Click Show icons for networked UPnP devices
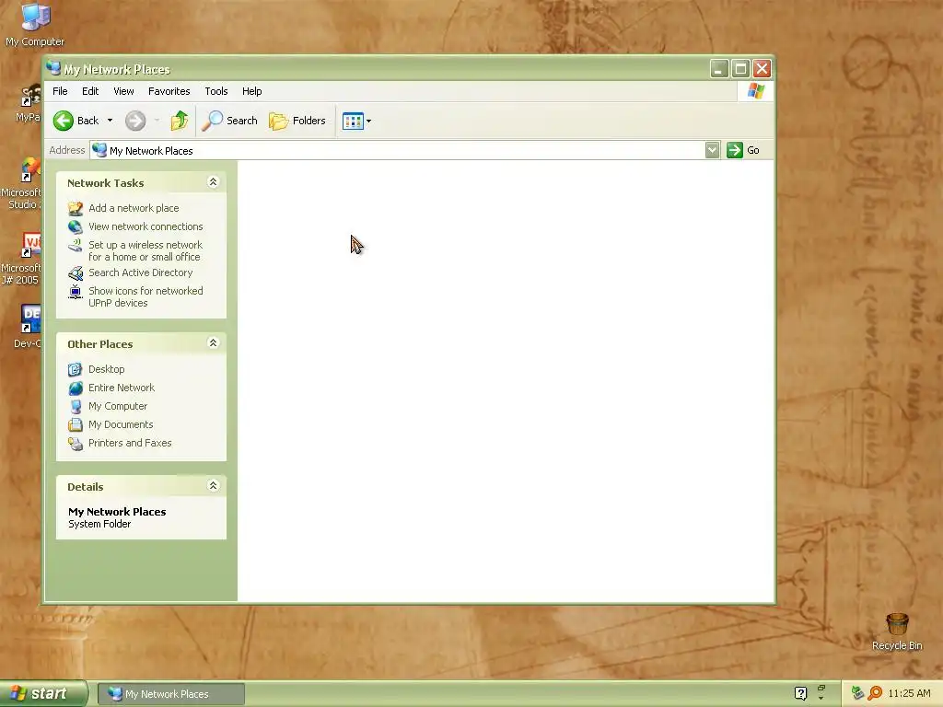The width and height of the screenshot is (943, 707). (x=146, y=297)
